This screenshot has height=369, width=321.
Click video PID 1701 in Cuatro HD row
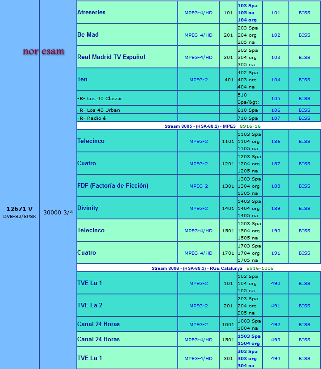click(228, 253)
